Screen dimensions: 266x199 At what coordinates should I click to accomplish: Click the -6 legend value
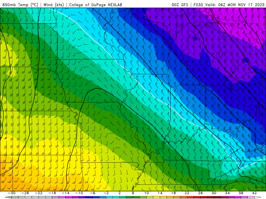pyautogui.click(x=92, y=193)
